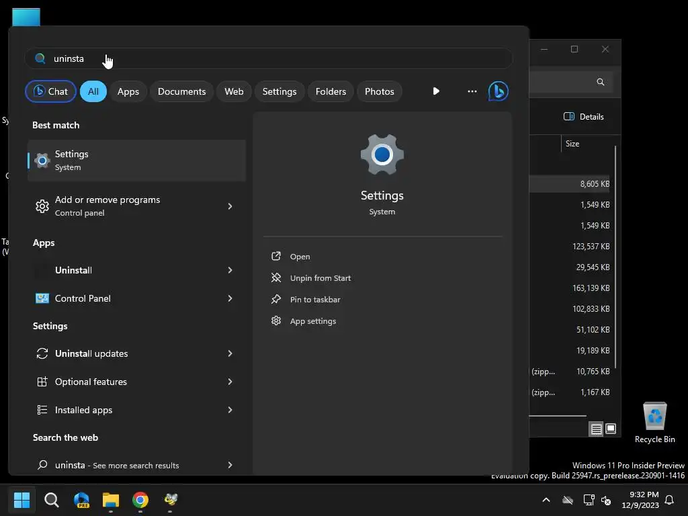The width and height of the screenshot is (688, 516).
Task: Click the Unpin from Start pin icon
Action: pyautogui.click(x=276, y=277)
